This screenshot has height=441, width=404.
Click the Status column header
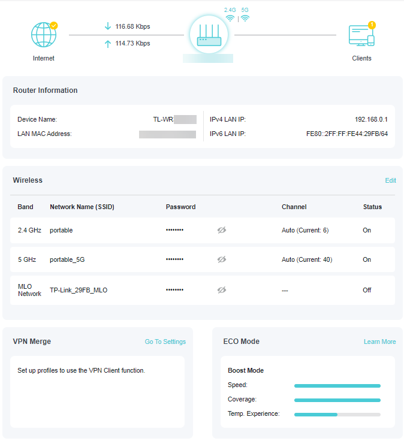coord(372,207)
